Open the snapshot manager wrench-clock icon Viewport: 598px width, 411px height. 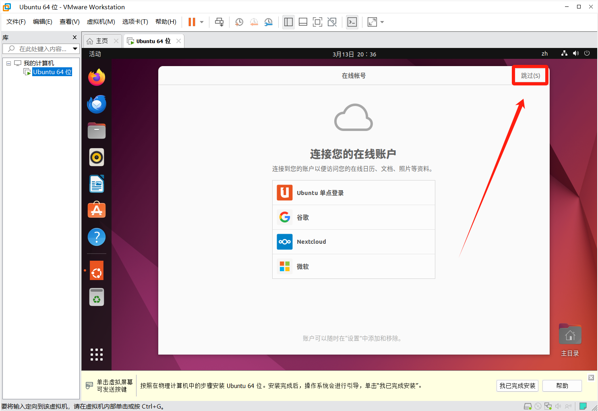(x=268, y=22)
